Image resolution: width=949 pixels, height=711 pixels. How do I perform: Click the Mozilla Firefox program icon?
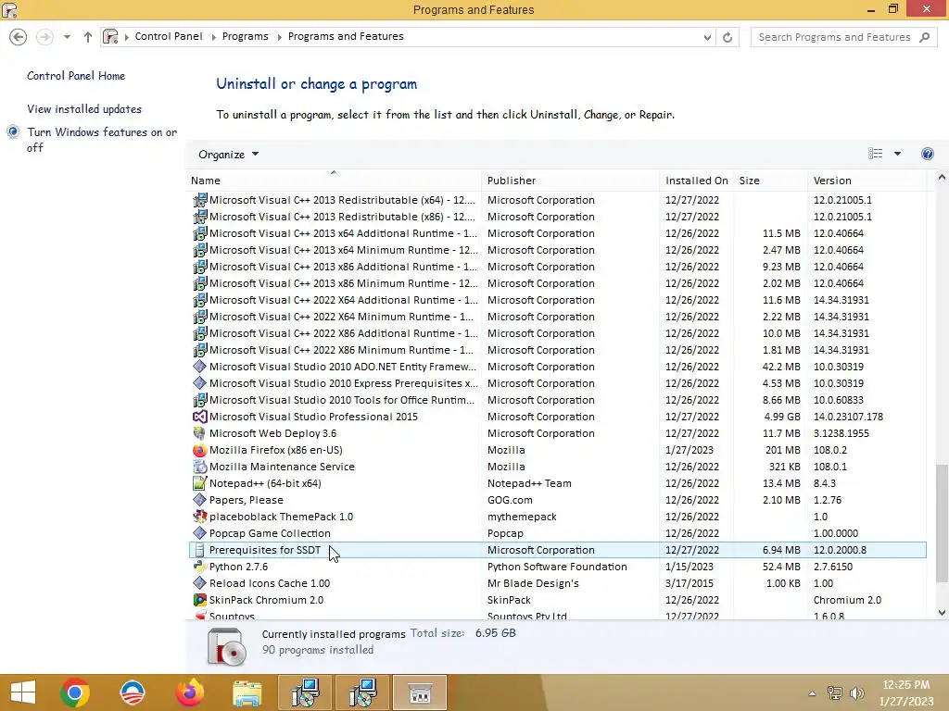tap(199, 451)
